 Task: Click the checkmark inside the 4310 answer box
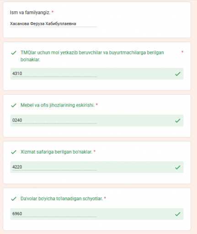tap(178, 74)
